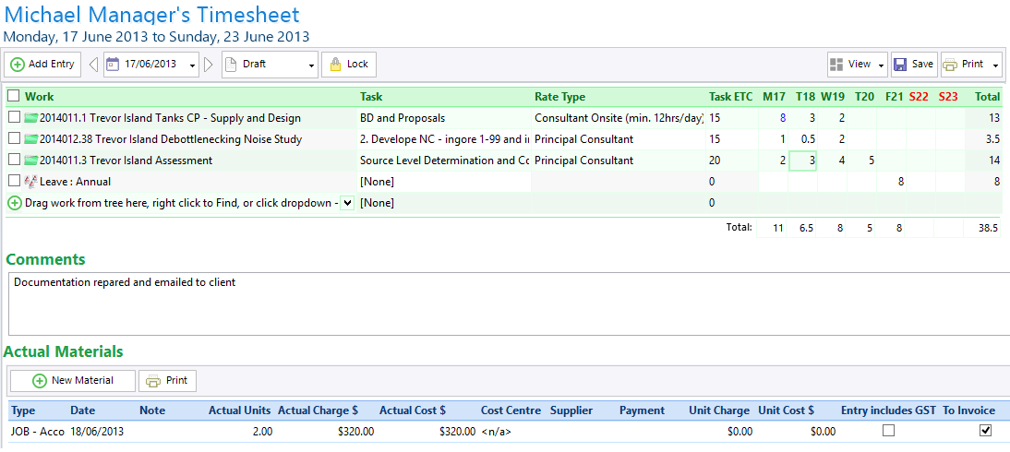The height and width of the screenshot is (452, 1010).
Task: Save the timesheet
Action: (x=914, y=65)
